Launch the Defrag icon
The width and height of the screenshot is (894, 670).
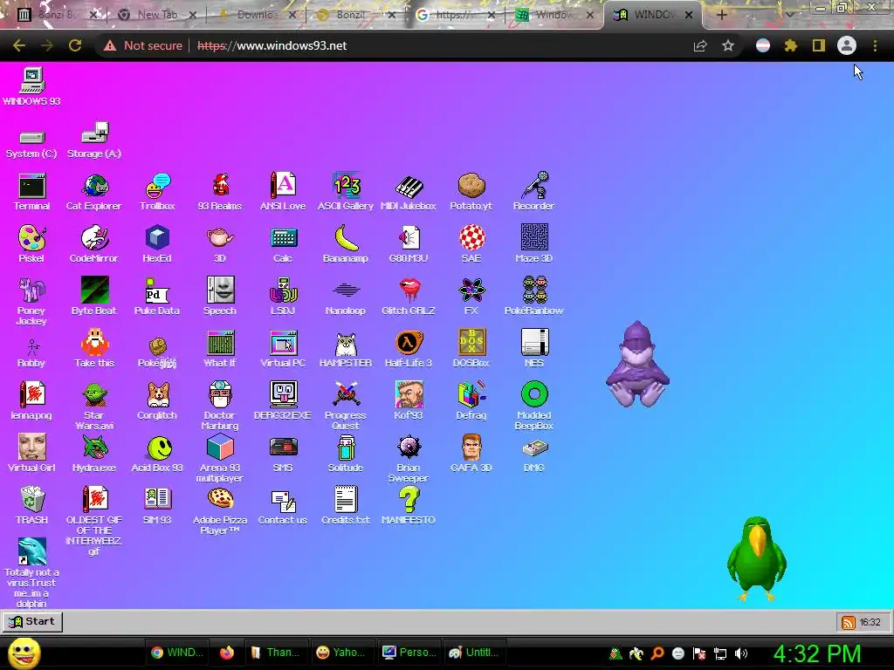pos(471,401)
